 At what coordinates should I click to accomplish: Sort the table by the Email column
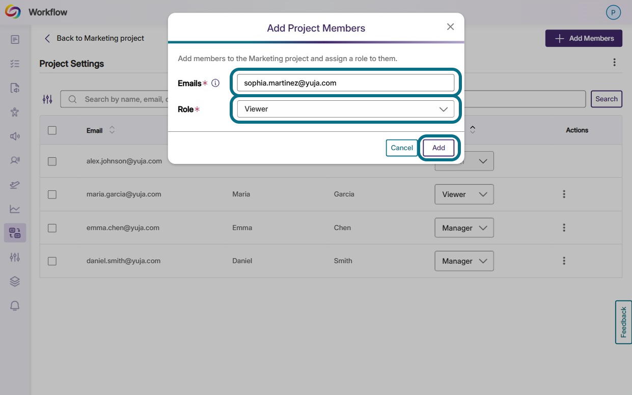(112, 130)
